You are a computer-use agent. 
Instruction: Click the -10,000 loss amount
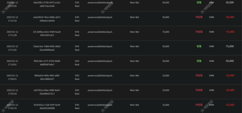point(230,76)
